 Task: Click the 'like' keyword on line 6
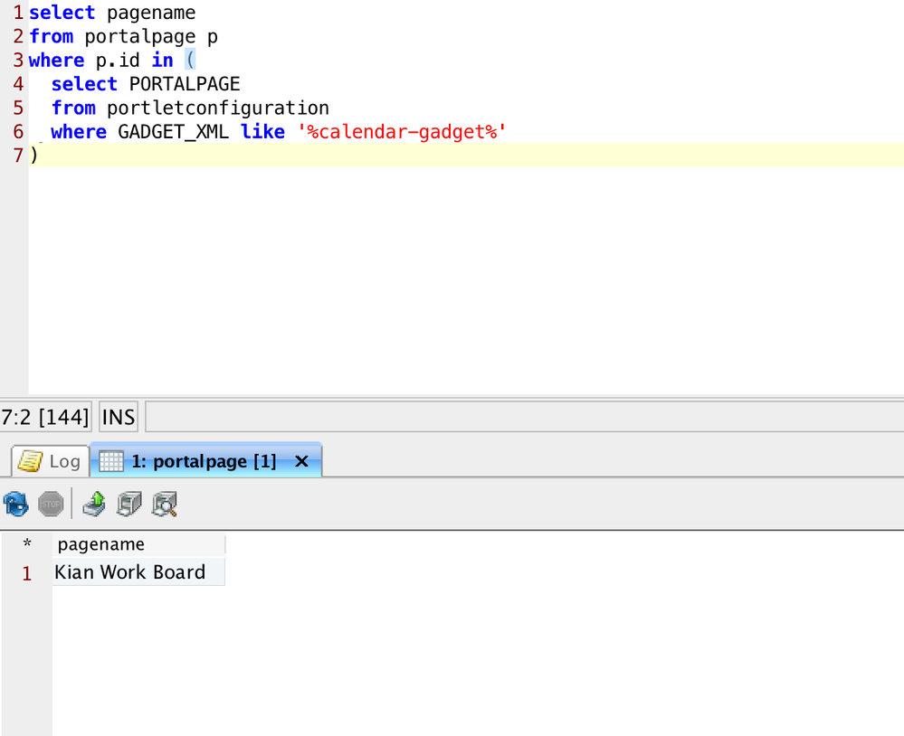263,132
